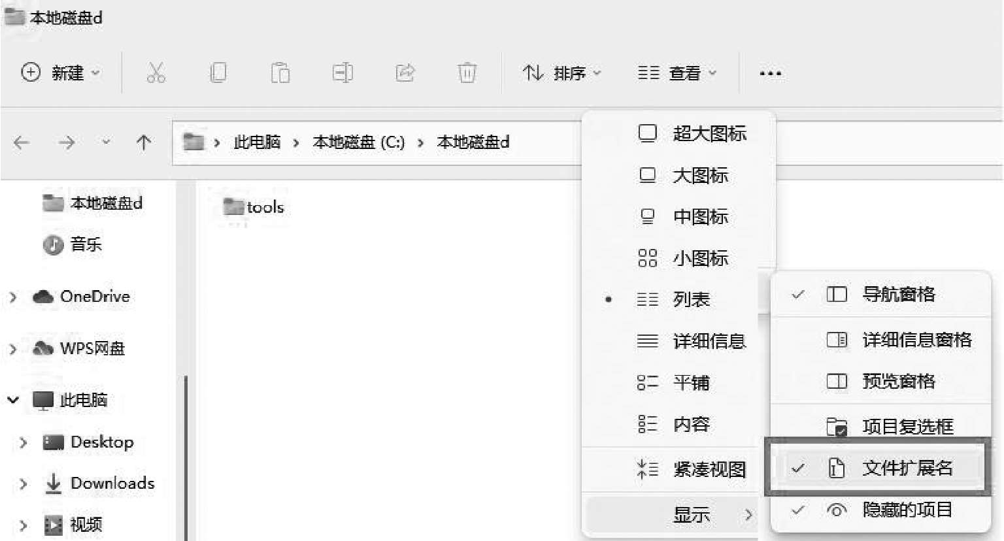Click the Delete trash bin icon
Image resolution: width=1004 pixels, height=541 pixels.
pyautogui.click(x=467, y=73)
